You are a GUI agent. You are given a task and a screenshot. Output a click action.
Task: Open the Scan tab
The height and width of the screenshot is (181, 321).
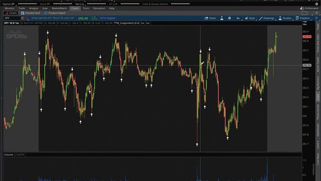coord(45,8)
